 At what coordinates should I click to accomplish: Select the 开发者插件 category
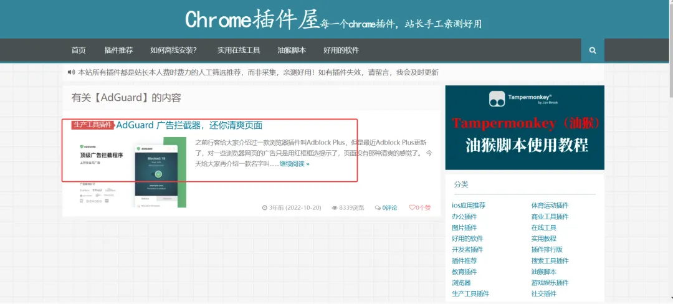(467, 250)
